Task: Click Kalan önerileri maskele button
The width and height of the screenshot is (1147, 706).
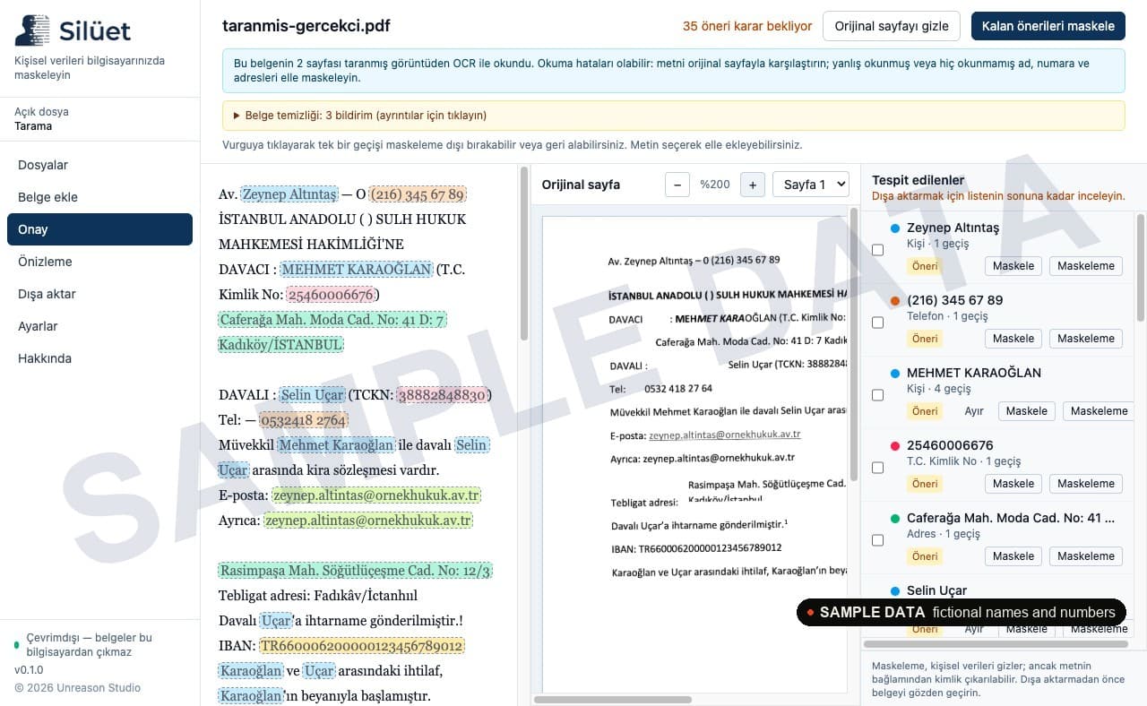Action: 1048,26
